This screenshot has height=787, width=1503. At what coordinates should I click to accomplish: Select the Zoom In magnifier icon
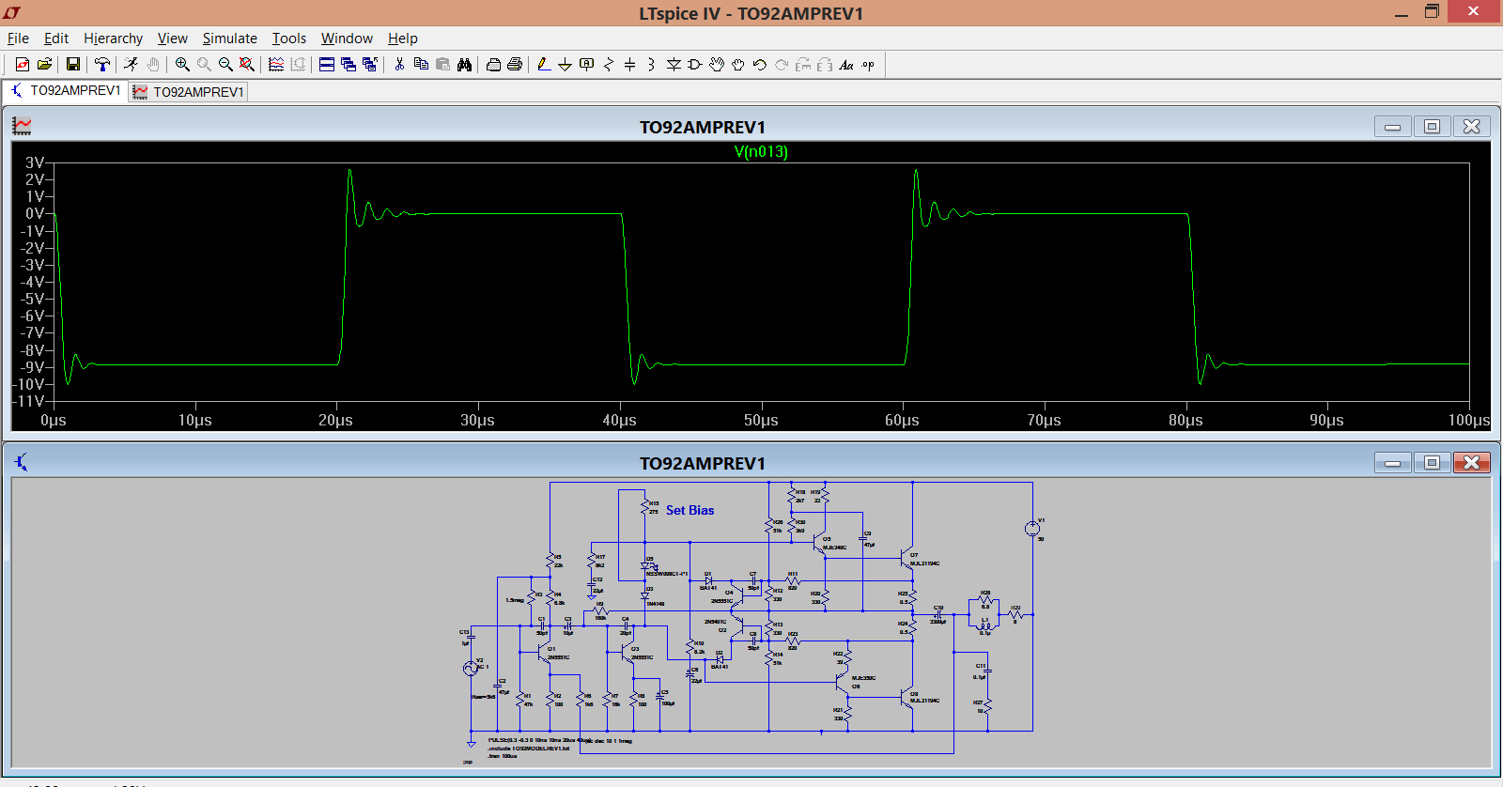pyautogui.click(x=182, y=65)
